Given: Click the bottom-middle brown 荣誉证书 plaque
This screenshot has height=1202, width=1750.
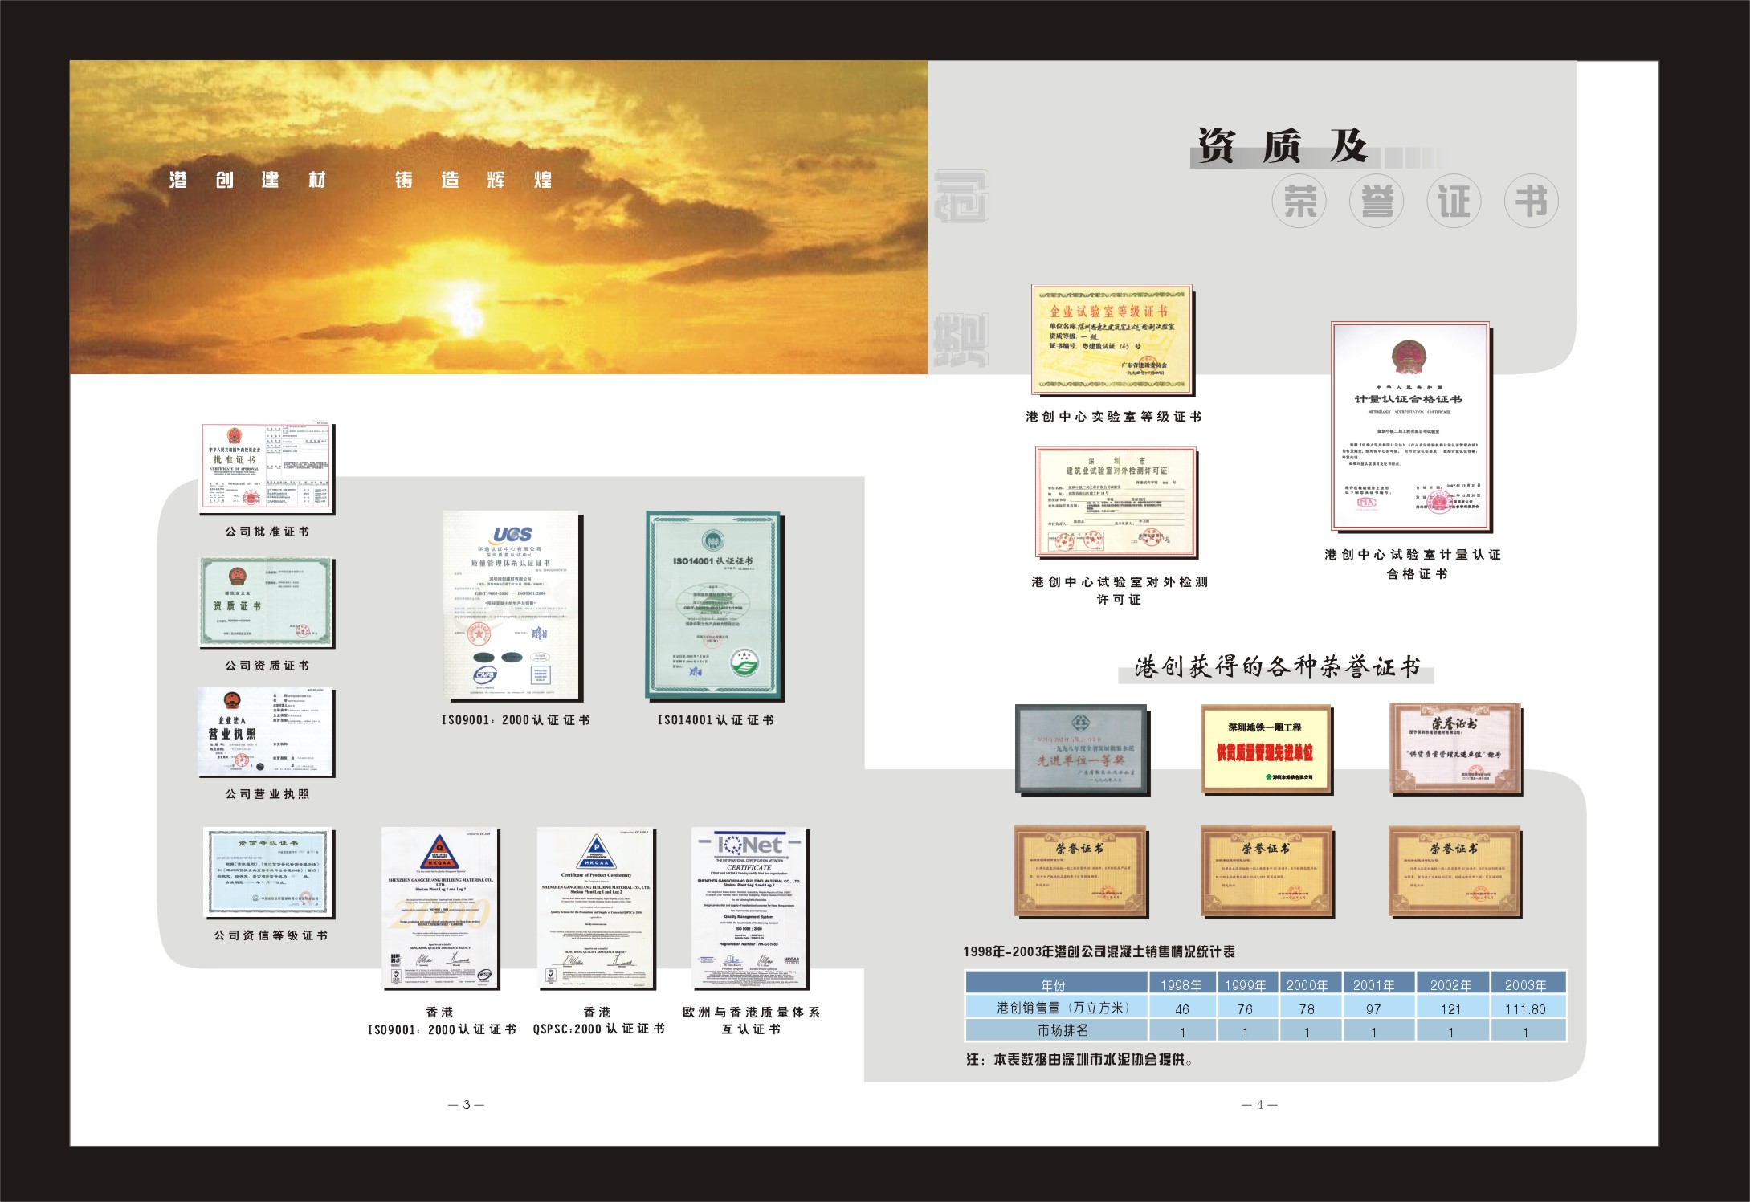Looking at the screenshot, I should point(1267,871).
